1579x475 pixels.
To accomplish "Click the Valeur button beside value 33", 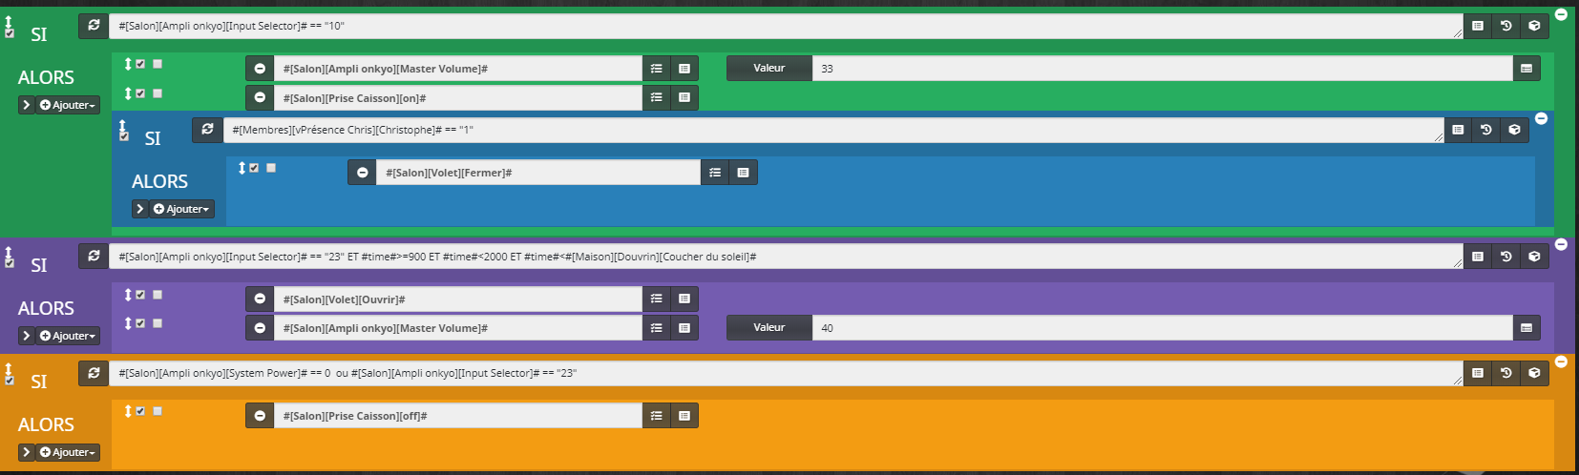I will (x=768, y=69).
